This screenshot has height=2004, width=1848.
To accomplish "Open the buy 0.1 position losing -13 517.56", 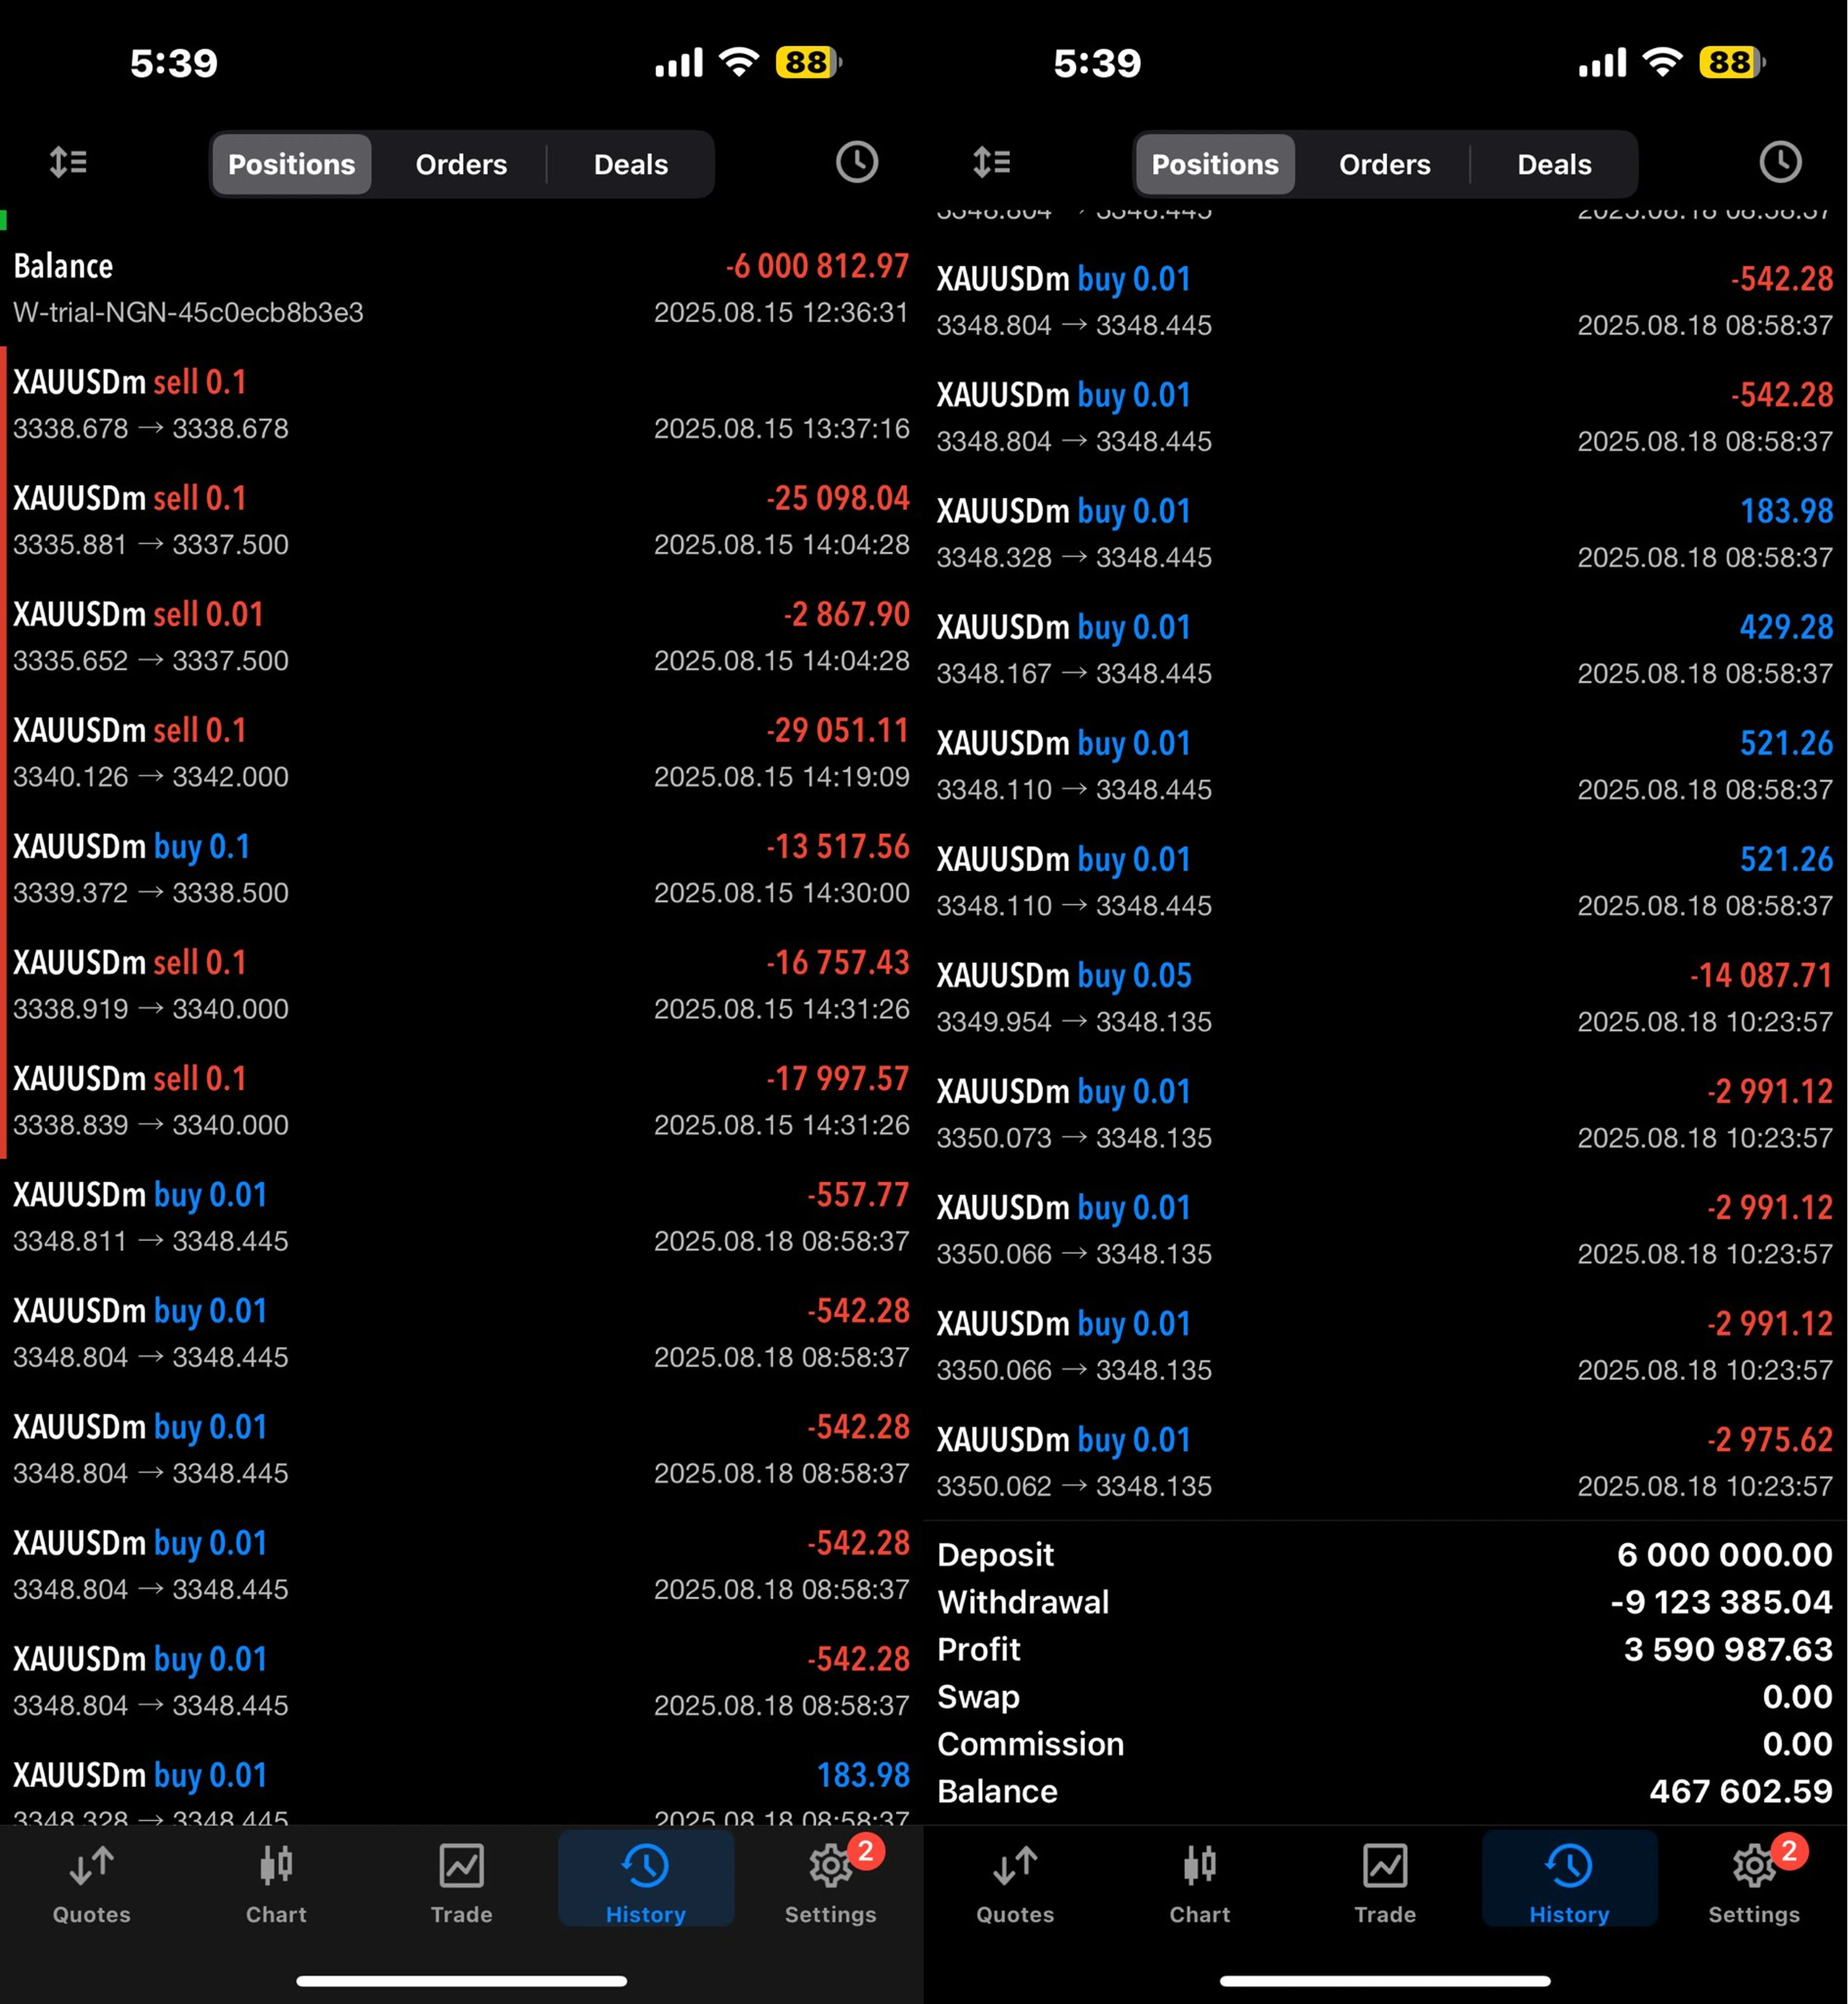I will pos(461,869).
